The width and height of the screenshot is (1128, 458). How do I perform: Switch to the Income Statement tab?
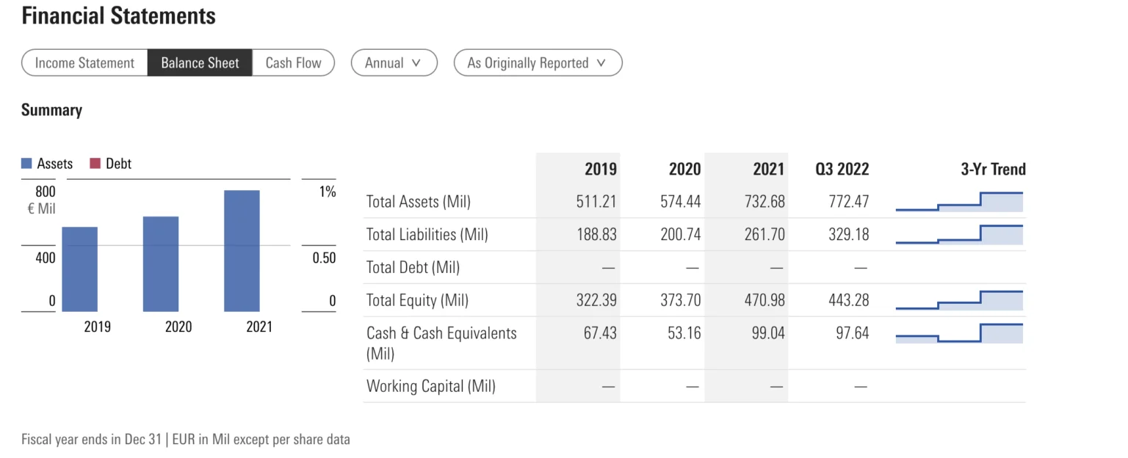[84, 63]
